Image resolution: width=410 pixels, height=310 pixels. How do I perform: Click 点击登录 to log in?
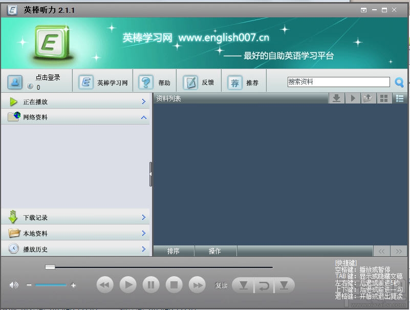[48, 77]
